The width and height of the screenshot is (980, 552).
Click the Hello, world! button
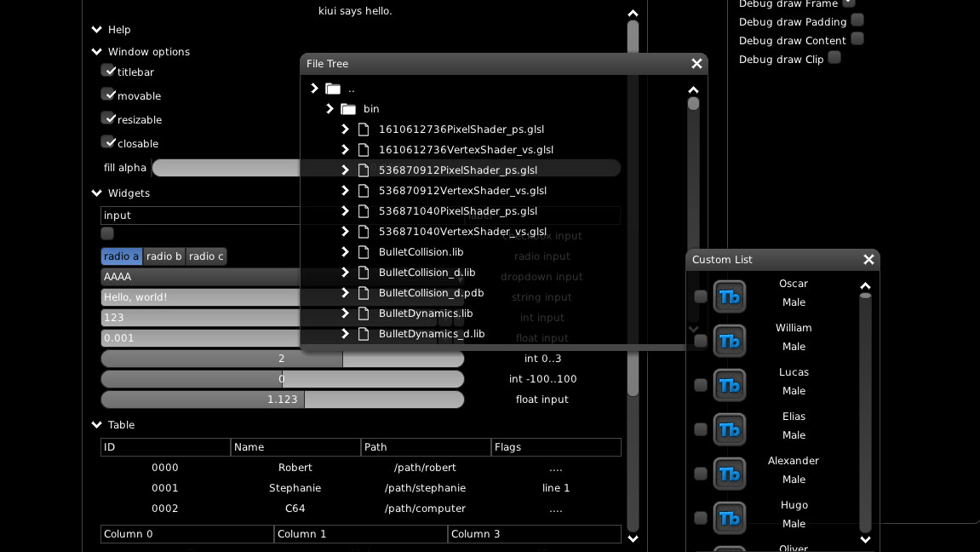click(x=196, y=297)
